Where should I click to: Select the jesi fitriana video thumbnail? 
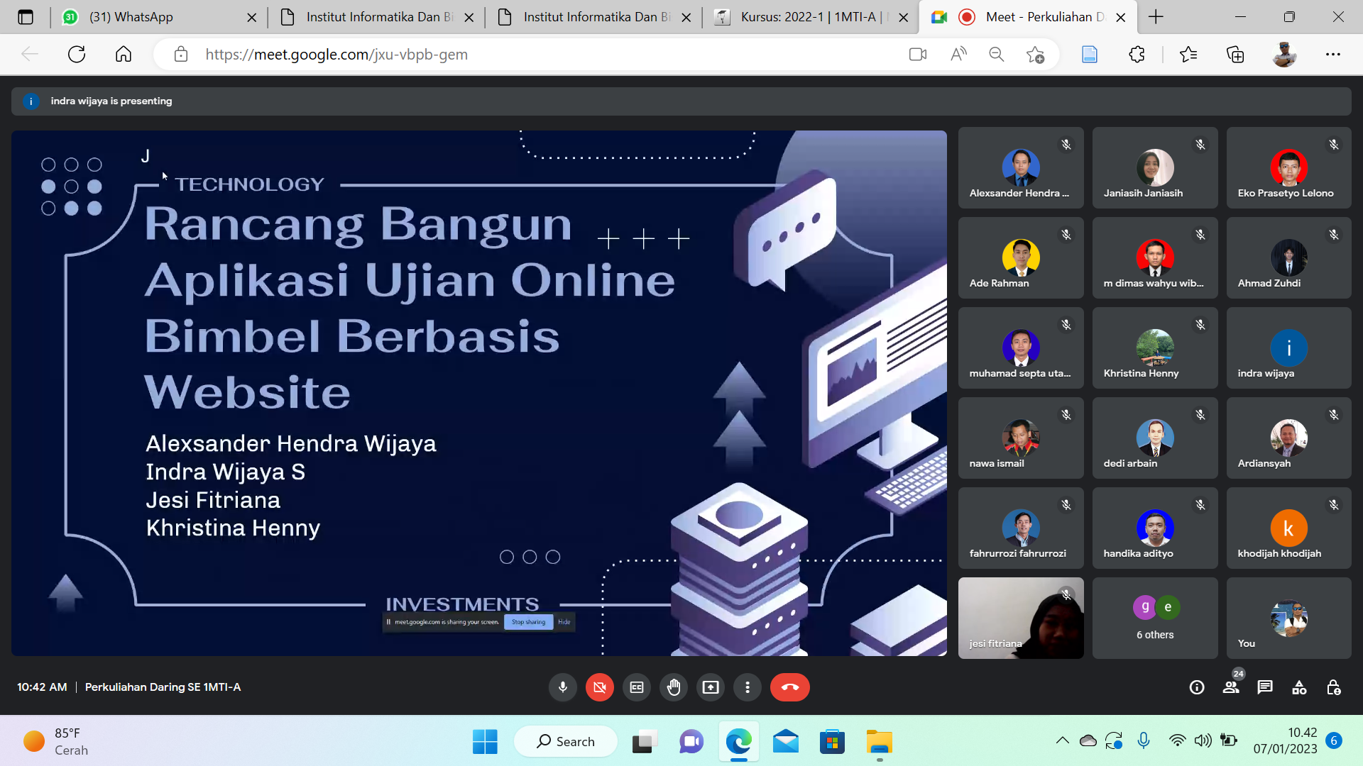(1021, 618)
